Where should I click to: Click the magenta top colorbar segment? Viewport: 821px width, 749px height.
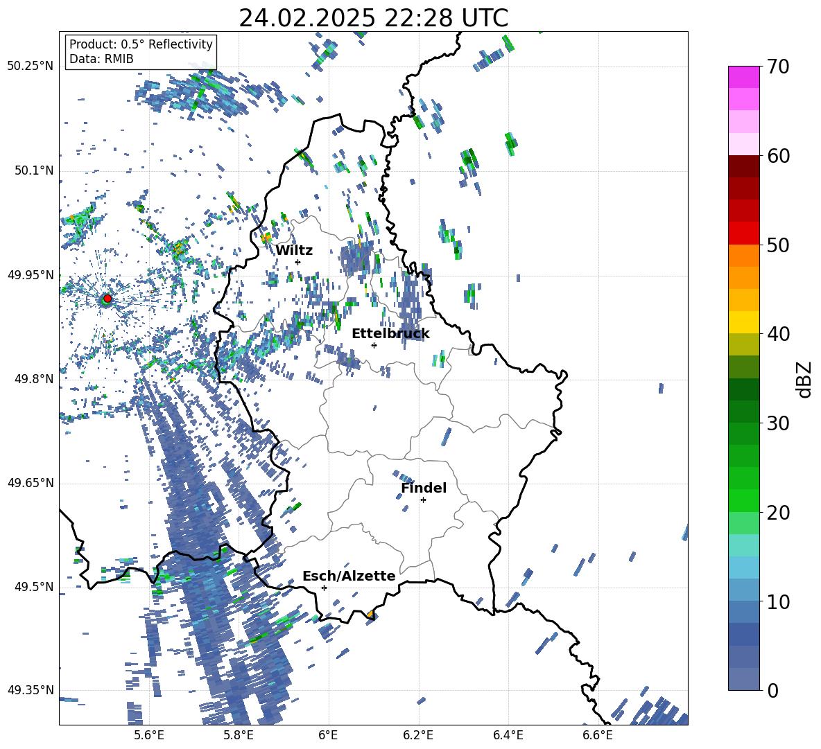743,77
